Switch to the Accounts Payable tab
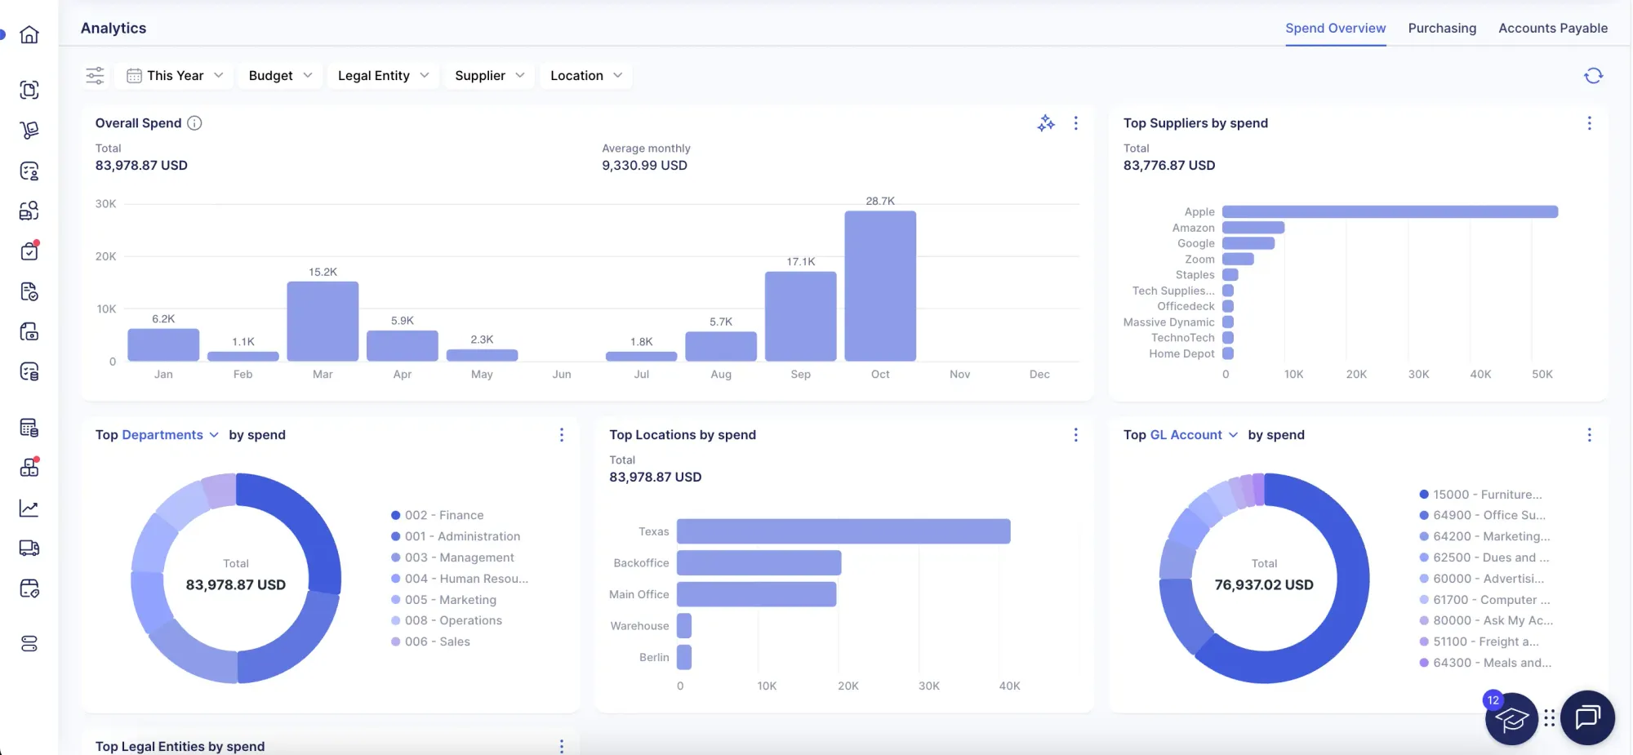Screen dimensions: 1633x755 point(1553,29)
